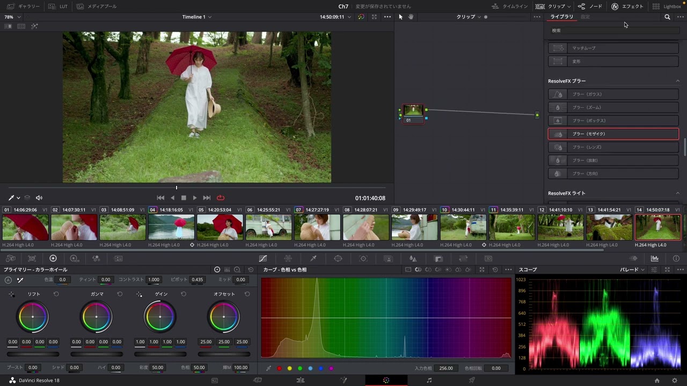
Task: Select the Blur (Mosaic) effect
Action: click(613, 134)
